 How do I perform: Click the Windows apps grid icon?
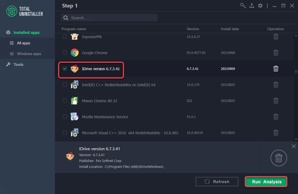(x=12, y=54)
